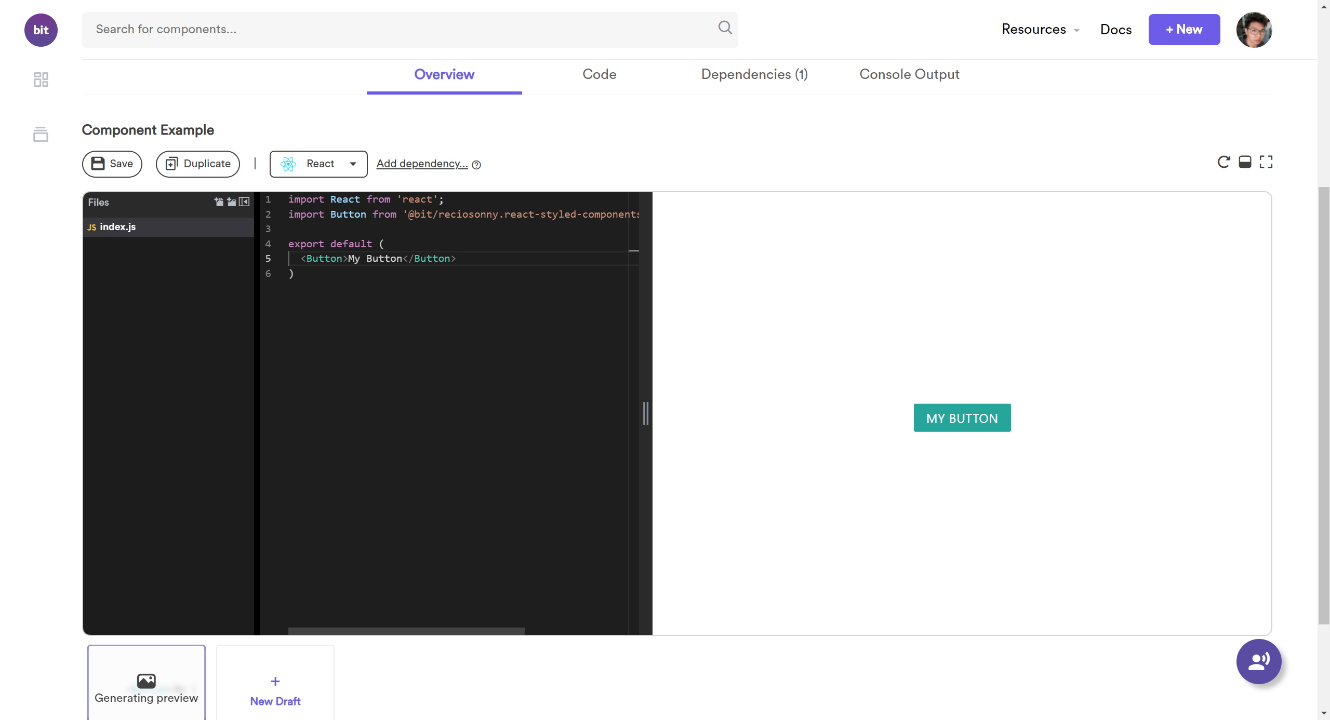Open the support chat bubble
The width and height of the screenshot is (1330, 720).
1258,661
